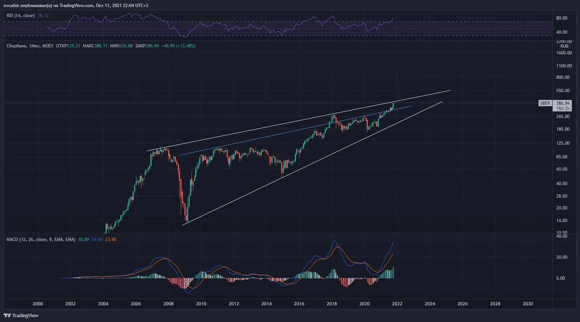Click the 2022 label on time axis

click(397, 304)
